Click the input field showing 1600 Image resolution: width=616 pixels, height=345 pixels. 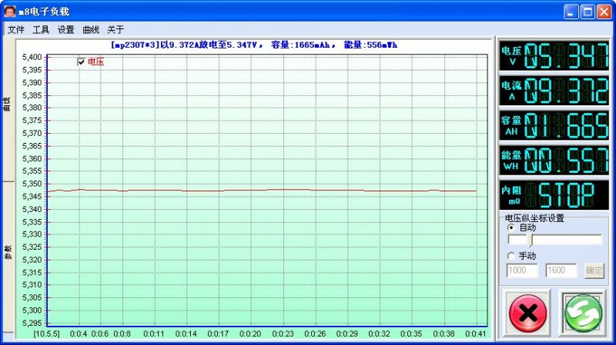coord(561,270)
